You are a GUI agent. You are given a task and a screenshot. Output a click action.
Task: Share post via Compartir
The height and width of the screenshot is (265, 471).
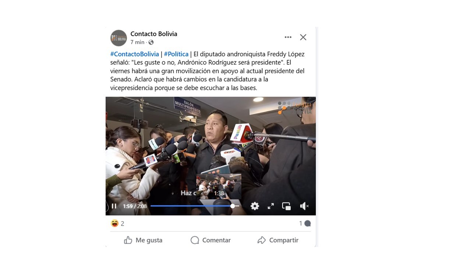[x=278, y=240]
